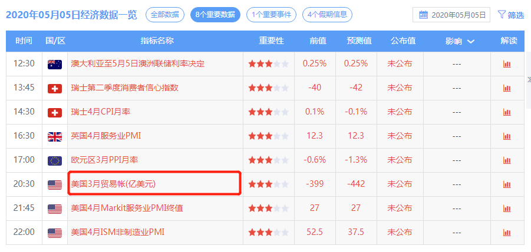Click US flag in 22:00 row
Image resolution: width=531 pixels, height=252 pixels.
point(55,233)
